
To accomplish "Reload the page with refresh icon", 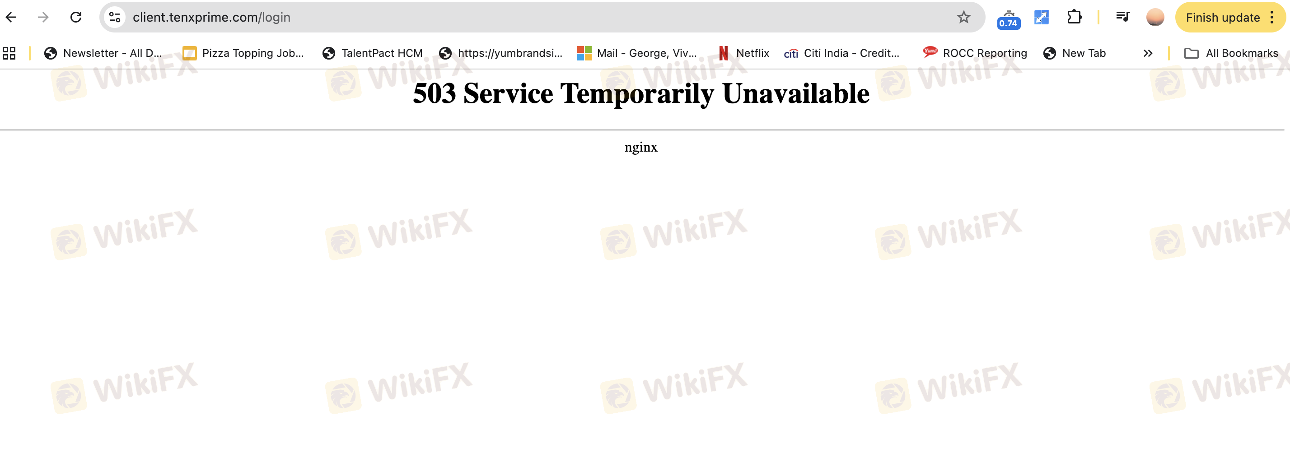I will coord(75,18).
